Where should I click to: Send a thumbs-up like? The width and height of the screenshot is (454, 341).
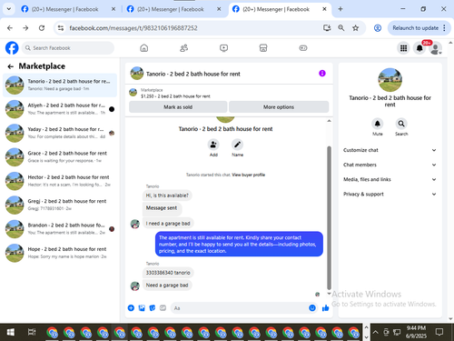click(x=325, y=308)
